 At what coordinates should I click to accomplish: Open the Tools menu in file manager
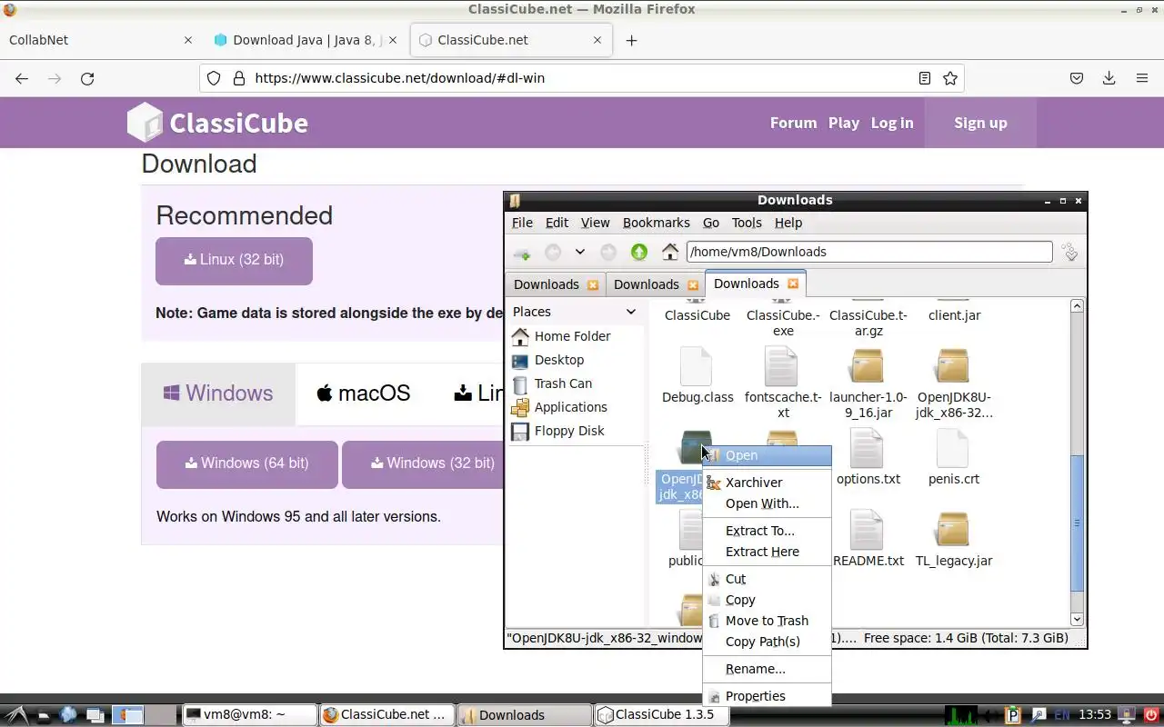click(747, 223)
